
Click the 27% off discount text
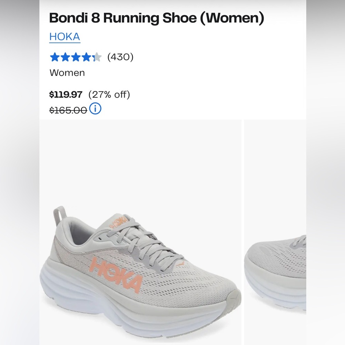pyautogui.click(x=109, y=95)
